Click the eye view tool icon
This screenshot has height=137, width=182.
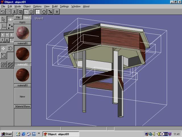[10, 19]
